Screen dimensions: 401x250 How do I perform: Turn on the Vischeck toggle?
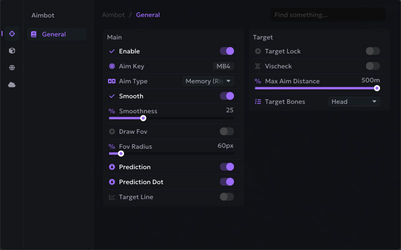(x=372, y=66)
